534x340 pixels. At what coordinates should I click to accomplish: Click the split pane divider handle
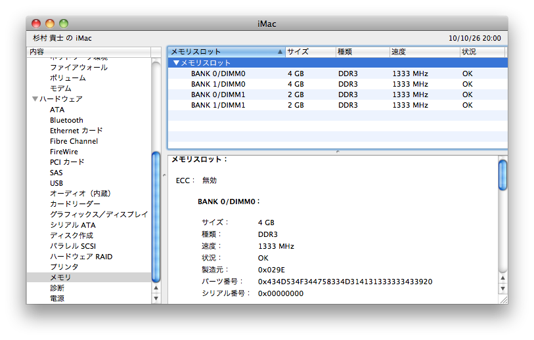tap(337, 152)
